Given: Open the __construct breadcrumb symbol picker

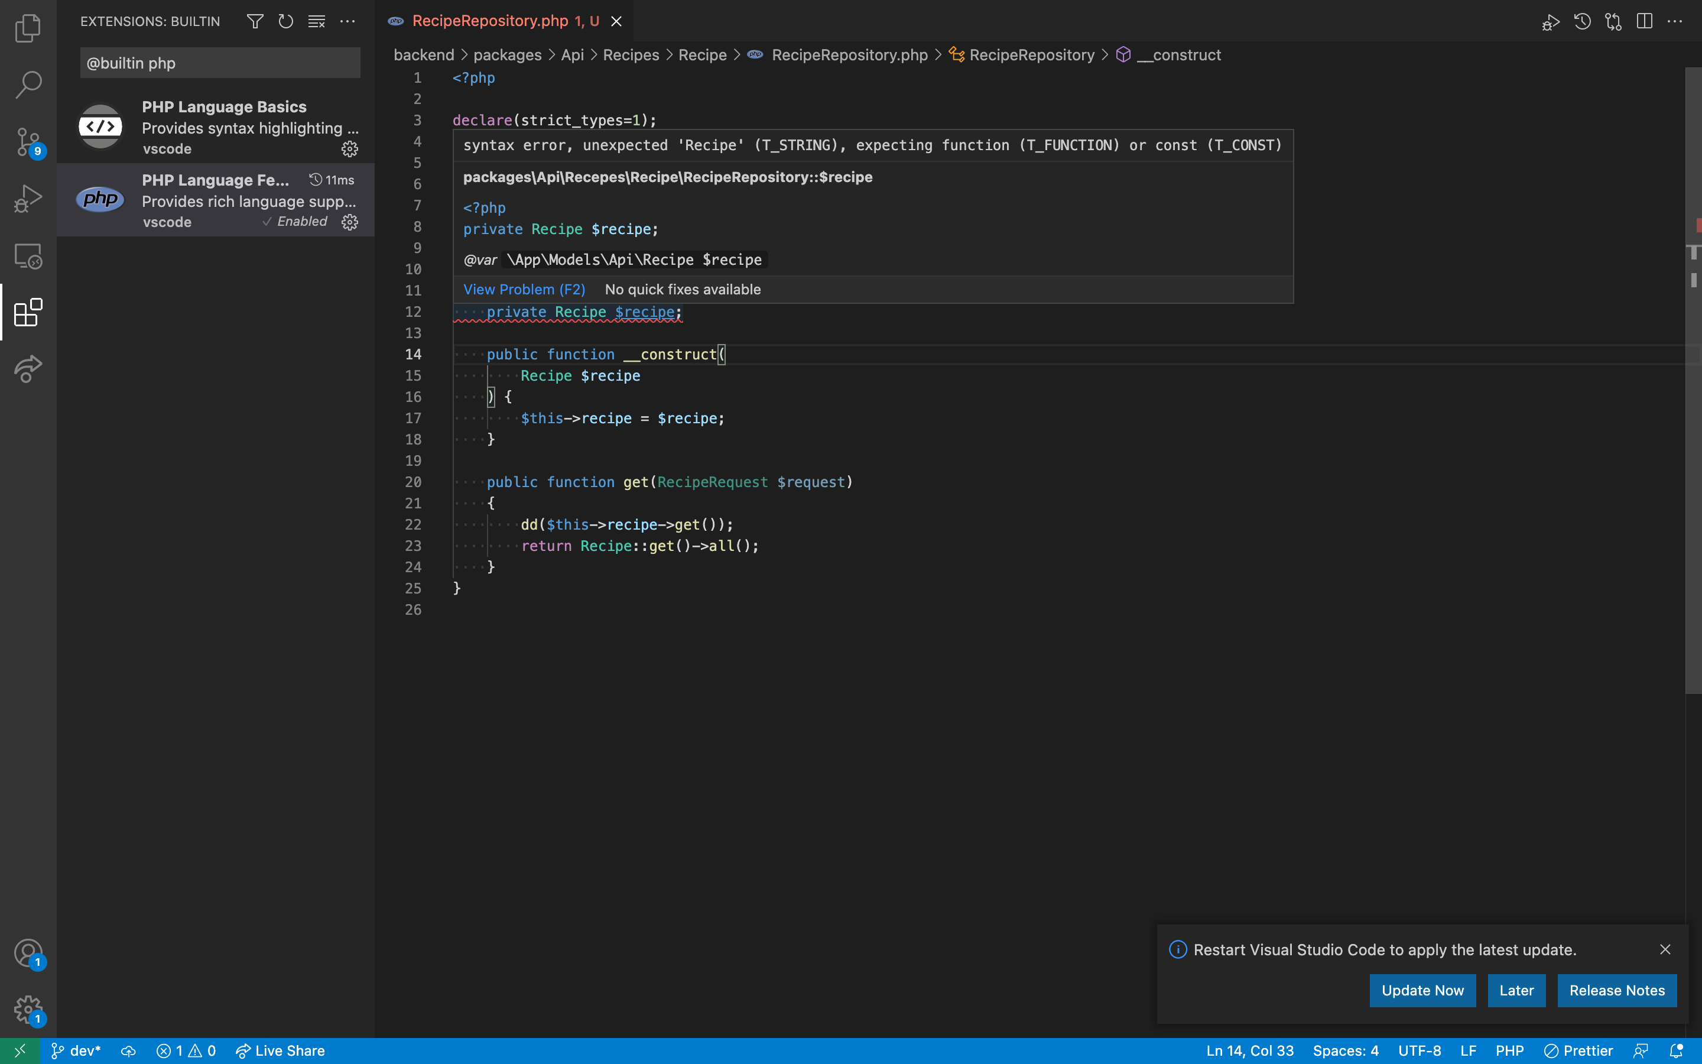Looking at the screenshot, I should pos(1179,55).
